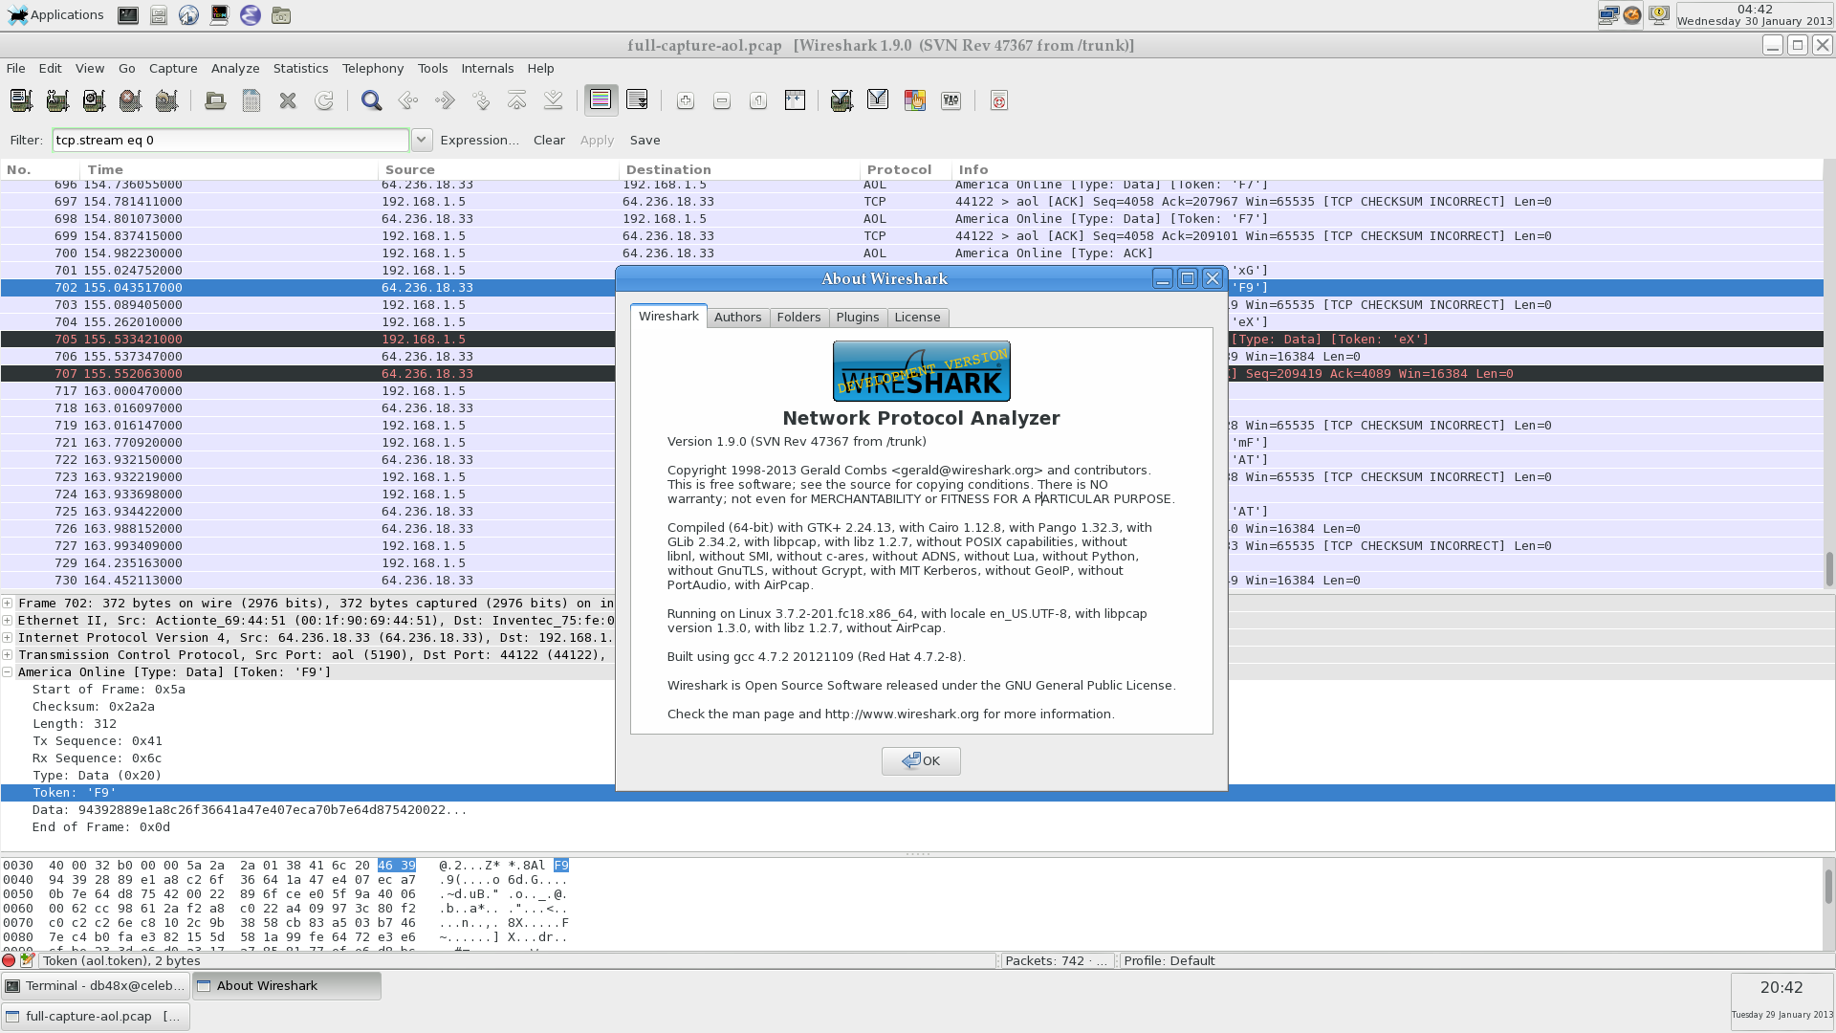Open preferences toolbar icon

coord(951,100)
